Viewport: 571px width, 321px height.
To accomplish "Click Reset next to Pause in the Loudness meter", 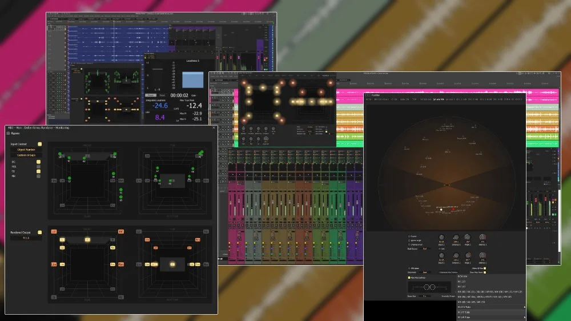I will pos(162,95).
